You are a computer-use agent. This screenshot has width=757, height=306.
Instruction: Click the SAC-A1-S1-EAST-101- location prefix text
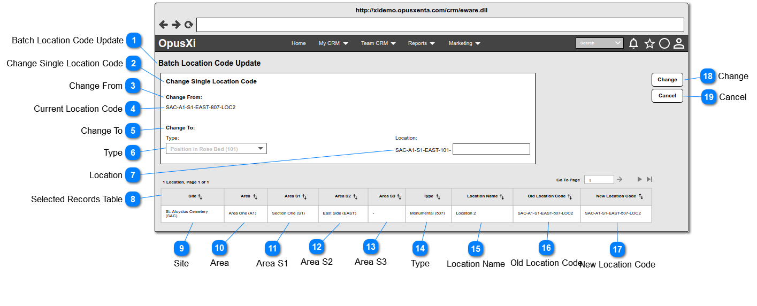[x=423, y=150]
